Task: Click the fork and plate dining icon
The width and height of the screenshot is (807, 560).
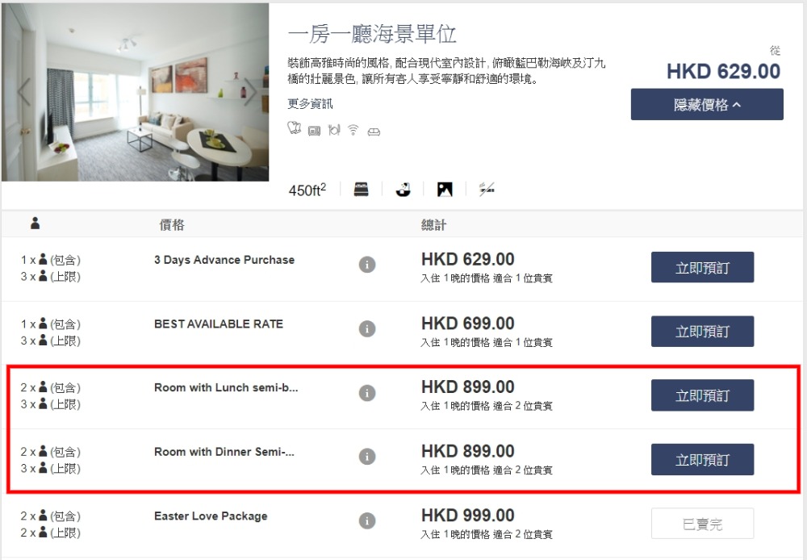Action: (x=334, y=130)
